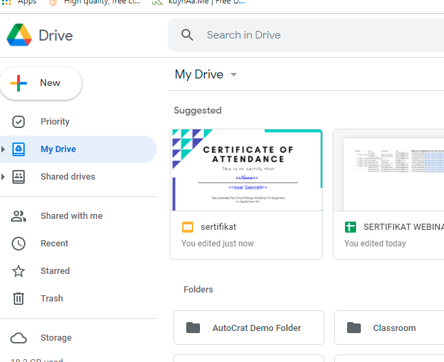The height and width of the screenshot is (362, 444).
Task: Select the SERTIFIKAT WEBINAR file name
Action: tap(403, 227)
